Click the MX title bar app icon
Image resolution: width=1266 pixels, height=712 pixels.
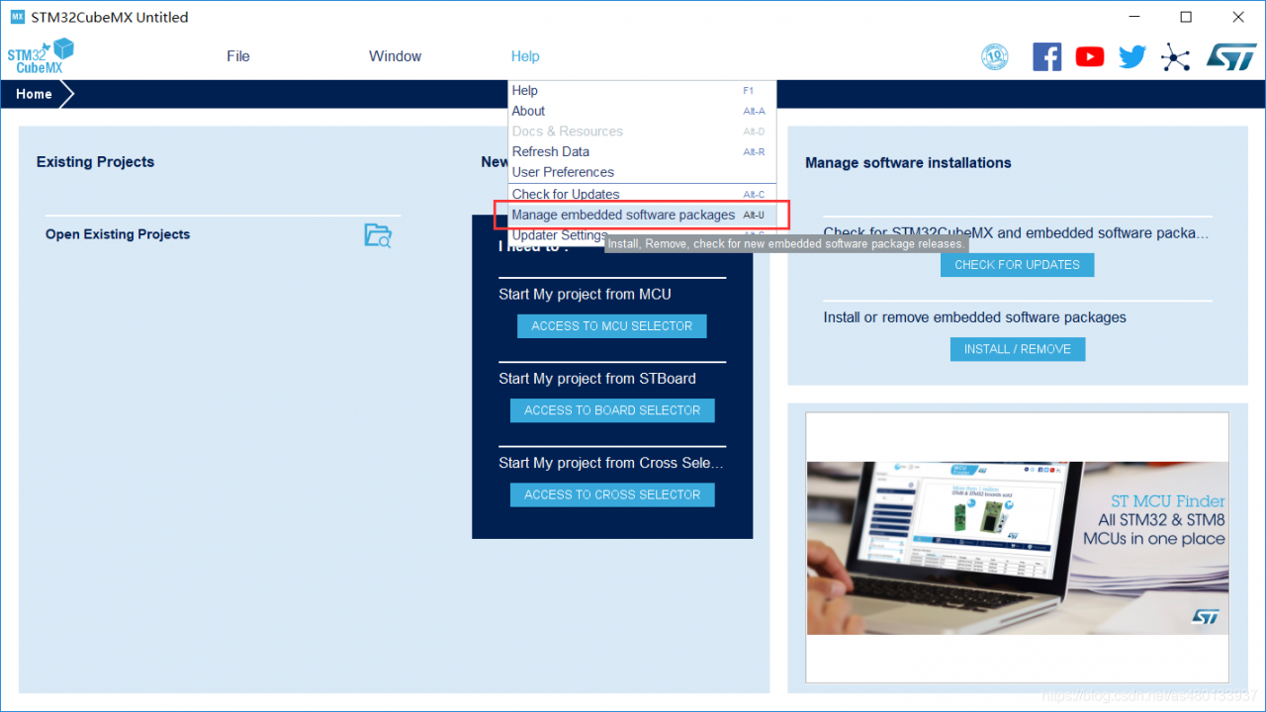pyautogui.click(x=17, y=17)
